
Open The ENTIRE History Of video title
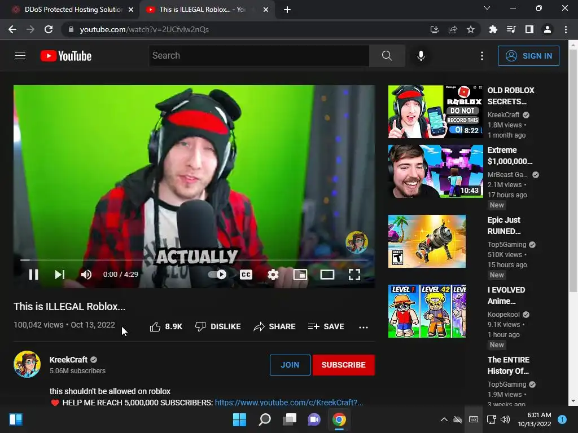click(509, 365)
